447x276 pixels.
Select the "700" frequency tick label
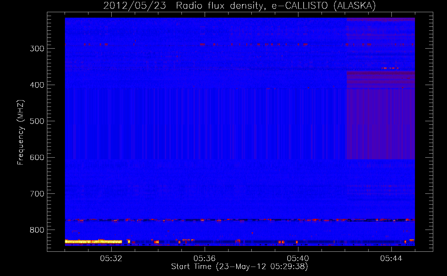(37, 194)
